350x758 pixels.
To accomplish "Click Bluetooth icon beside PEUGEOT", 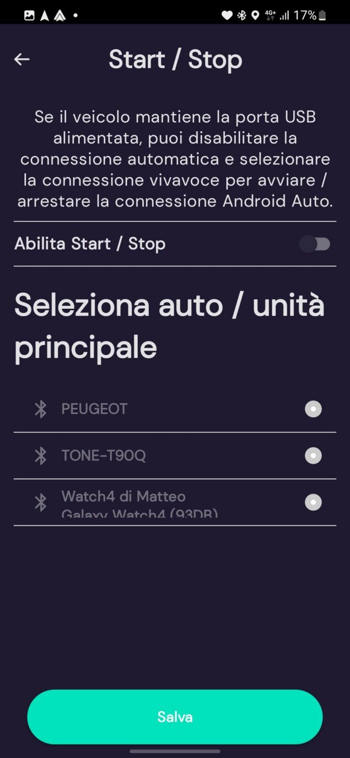I will point(41,409).
